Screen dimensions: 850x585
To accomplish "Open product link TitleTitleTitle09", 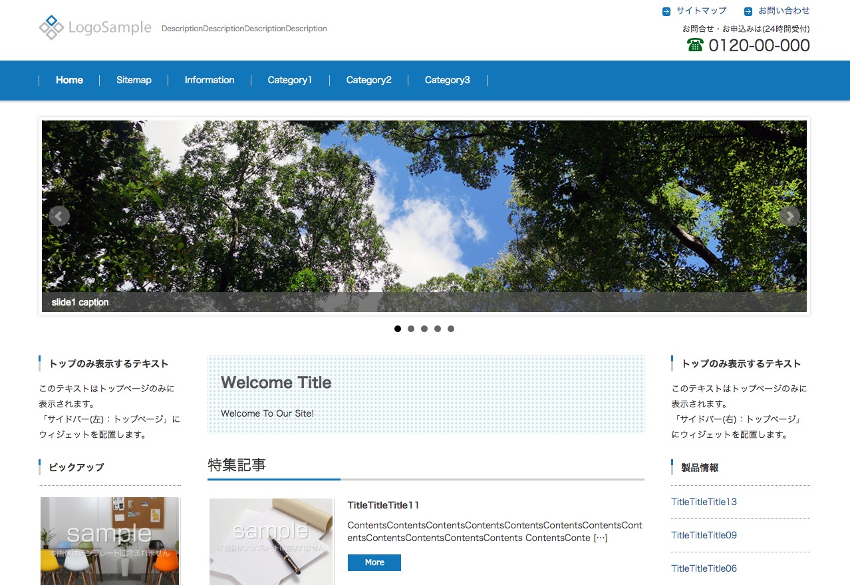I will point(704,535).
